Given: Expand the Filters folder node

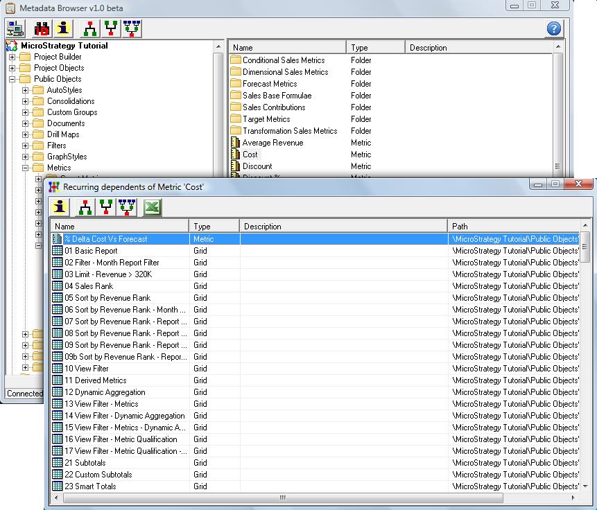Looking at the screenshot, I should click(x=25, y=146).
